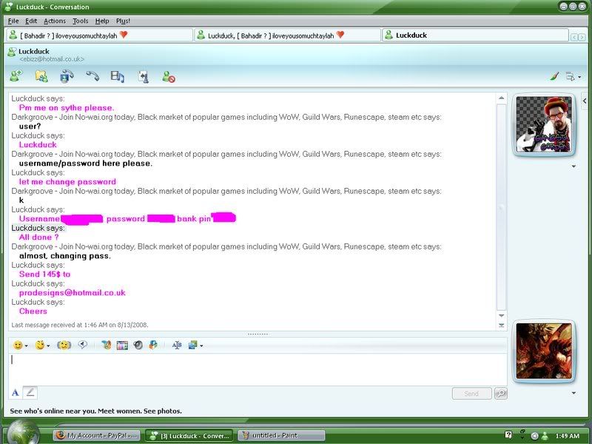Screen dimensions: 592x444
Task: Click the Luckduck contact name in the header
Action: [34, 51]
